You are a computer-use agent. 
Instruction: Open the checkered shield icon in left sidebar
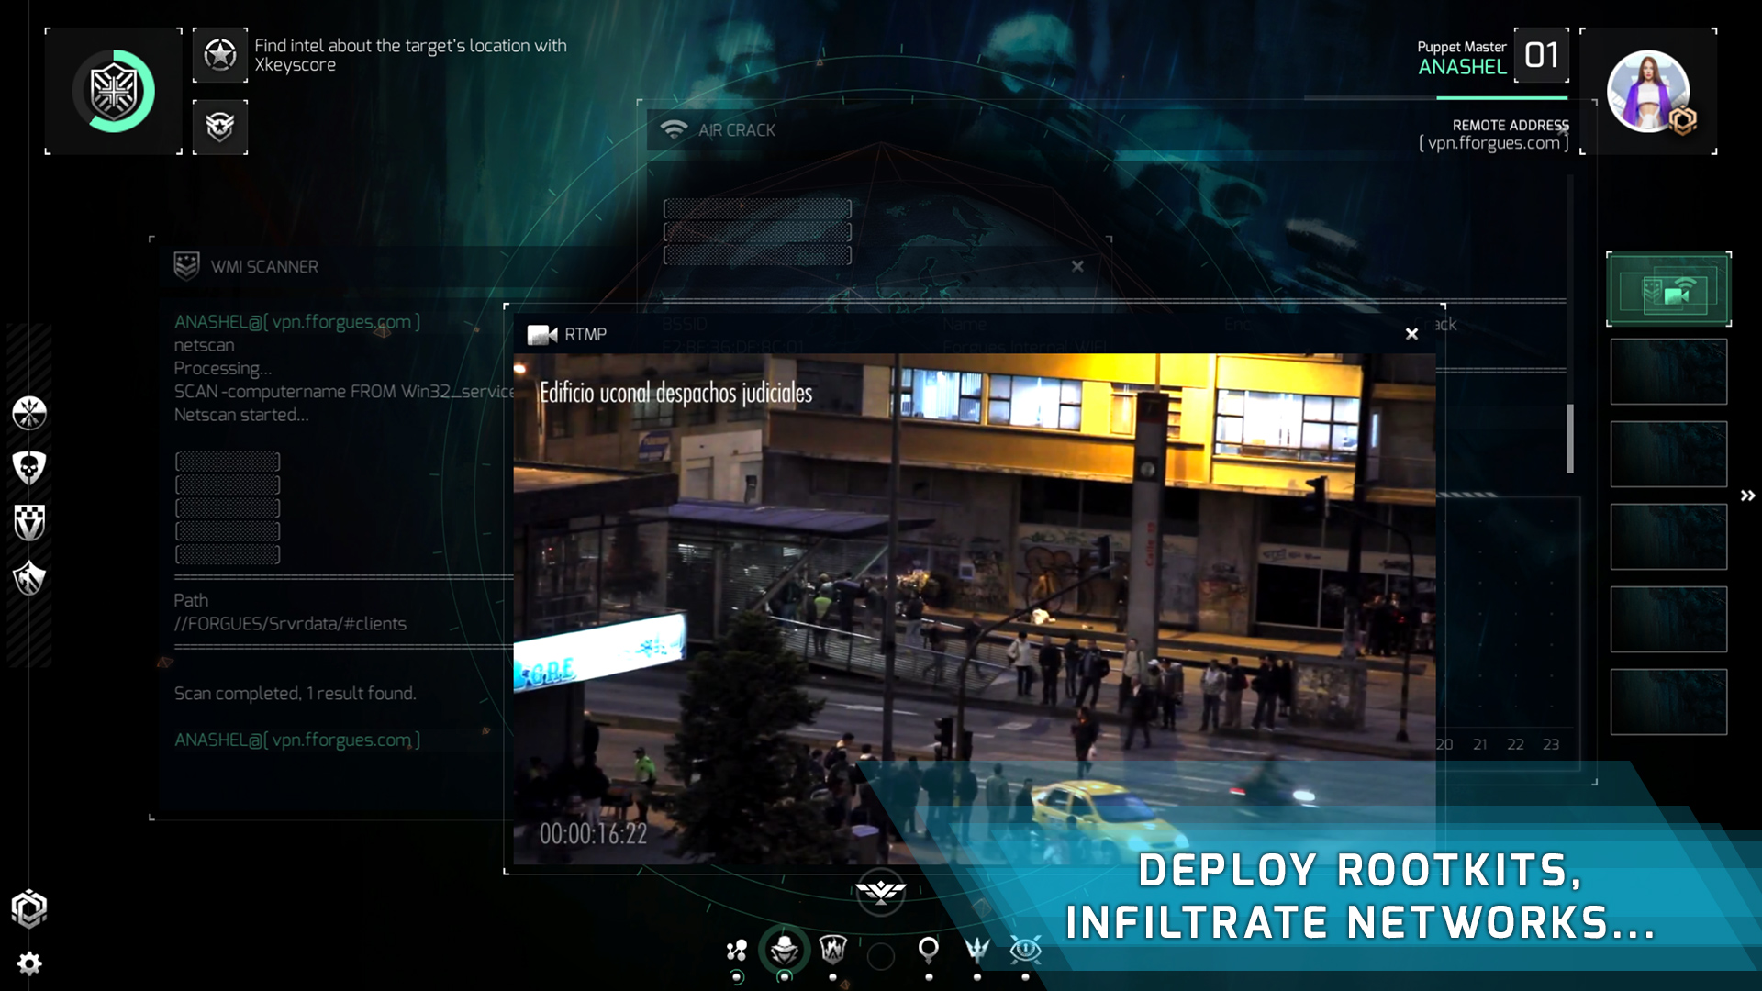point(29,522)
